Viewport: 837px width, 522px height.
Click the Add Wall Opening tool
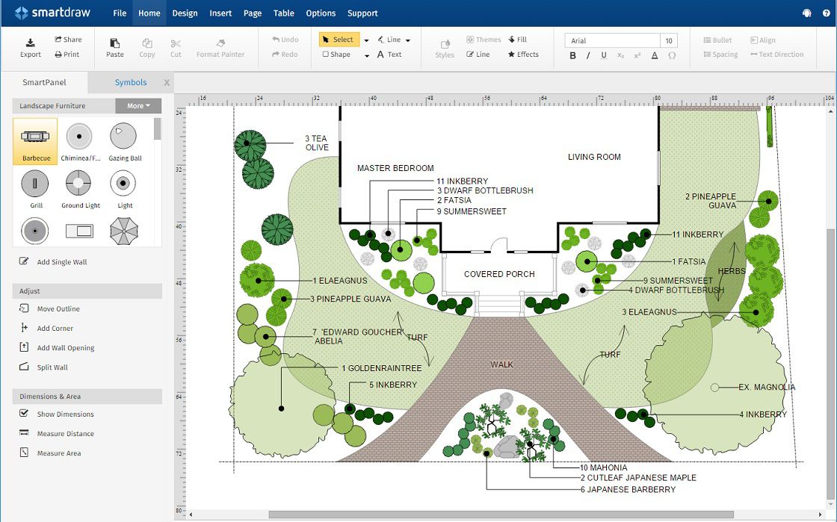coord(65,348)
